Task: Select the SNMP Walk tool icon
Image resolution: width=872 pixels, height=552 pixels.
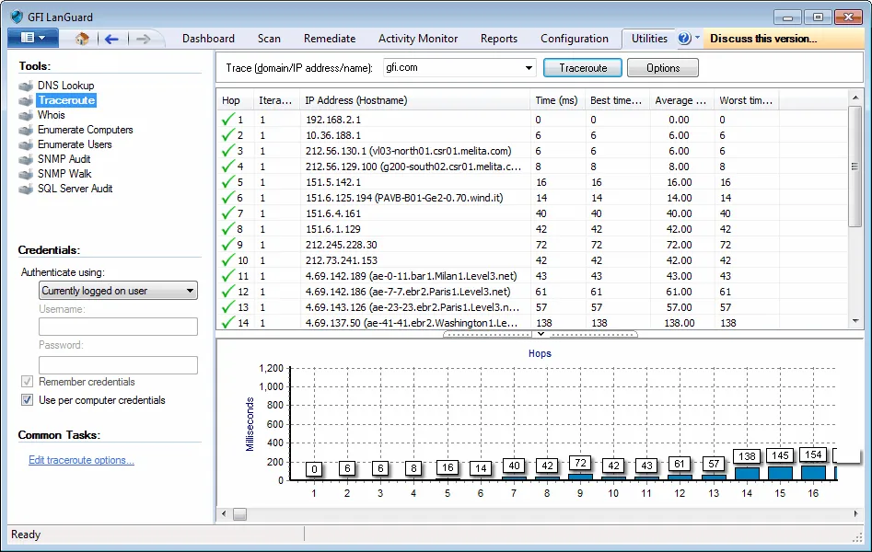Action: [x=26, y=174]
